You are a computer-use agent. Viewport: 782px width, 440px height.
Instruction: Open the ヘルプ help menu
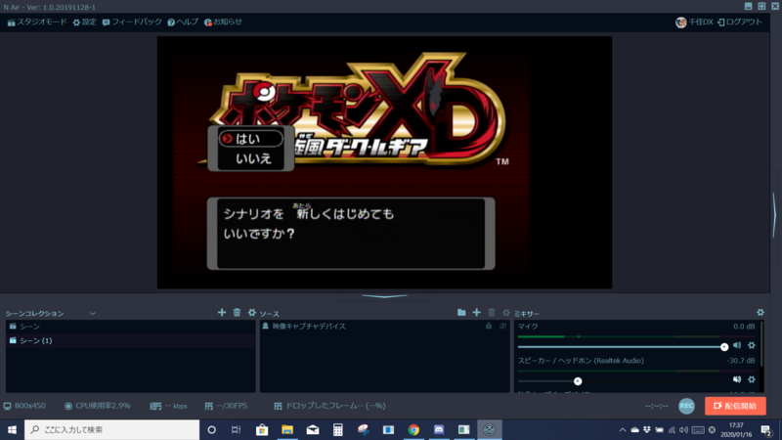coord(183,22)
